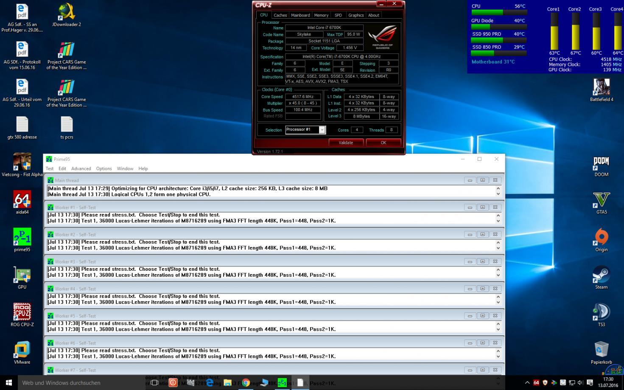Viewport: 624px width, 390px height.
Task: Click the Core1 temperature bar in gadget
Action: pyautogui.click(x=554, y=31)
